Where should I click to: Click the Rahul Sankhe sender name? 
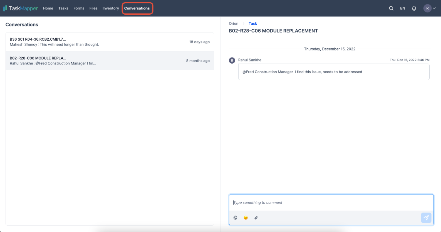coord(250,60)
